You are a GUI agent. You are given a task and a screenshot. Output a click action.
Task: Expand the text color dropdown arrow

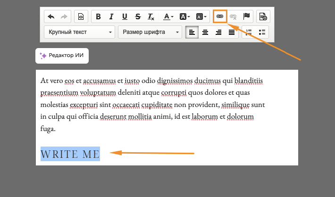pyautogui.click(x=172, y=17)
